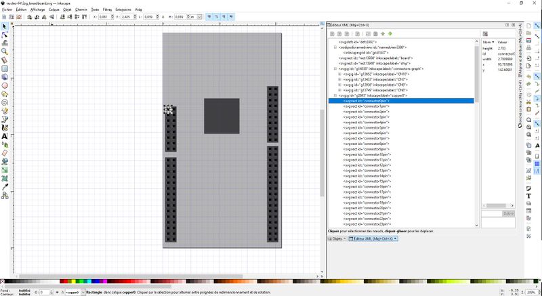The height and width of the screenshot is (296, 542).
Task: Activate the Zoom magnifier tool
Action: tap(5, 51)
